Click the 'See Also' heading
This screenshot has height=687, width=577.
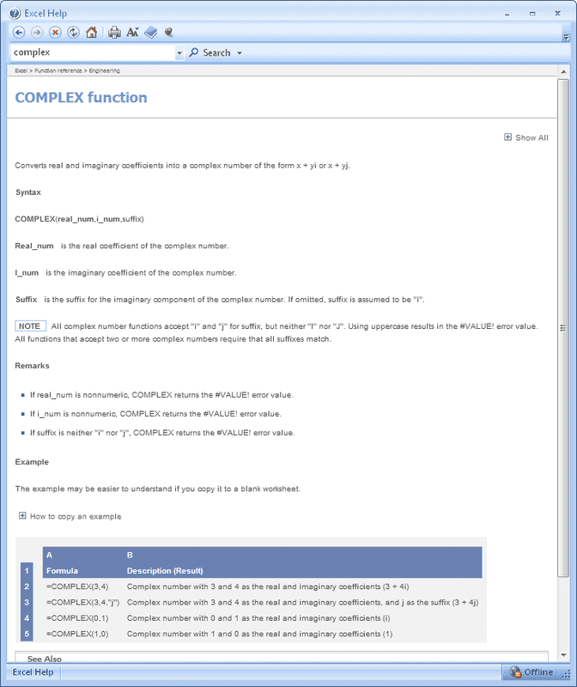pyautogui.click(x=45, y=659)
